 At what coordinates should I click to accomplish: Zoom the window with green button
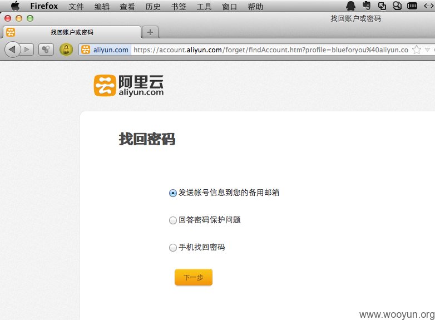[x=30, y=18]
